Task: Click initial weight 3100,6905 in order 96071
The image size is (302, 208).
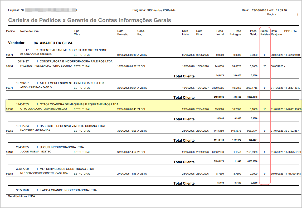Action: pyautogui.click(x=218, y=88)
